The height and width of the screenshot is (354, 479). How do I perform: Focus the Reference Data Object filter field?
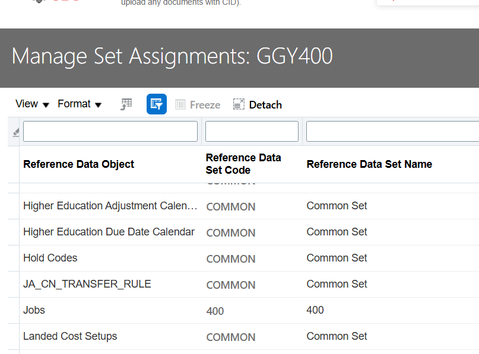point(110,131)
